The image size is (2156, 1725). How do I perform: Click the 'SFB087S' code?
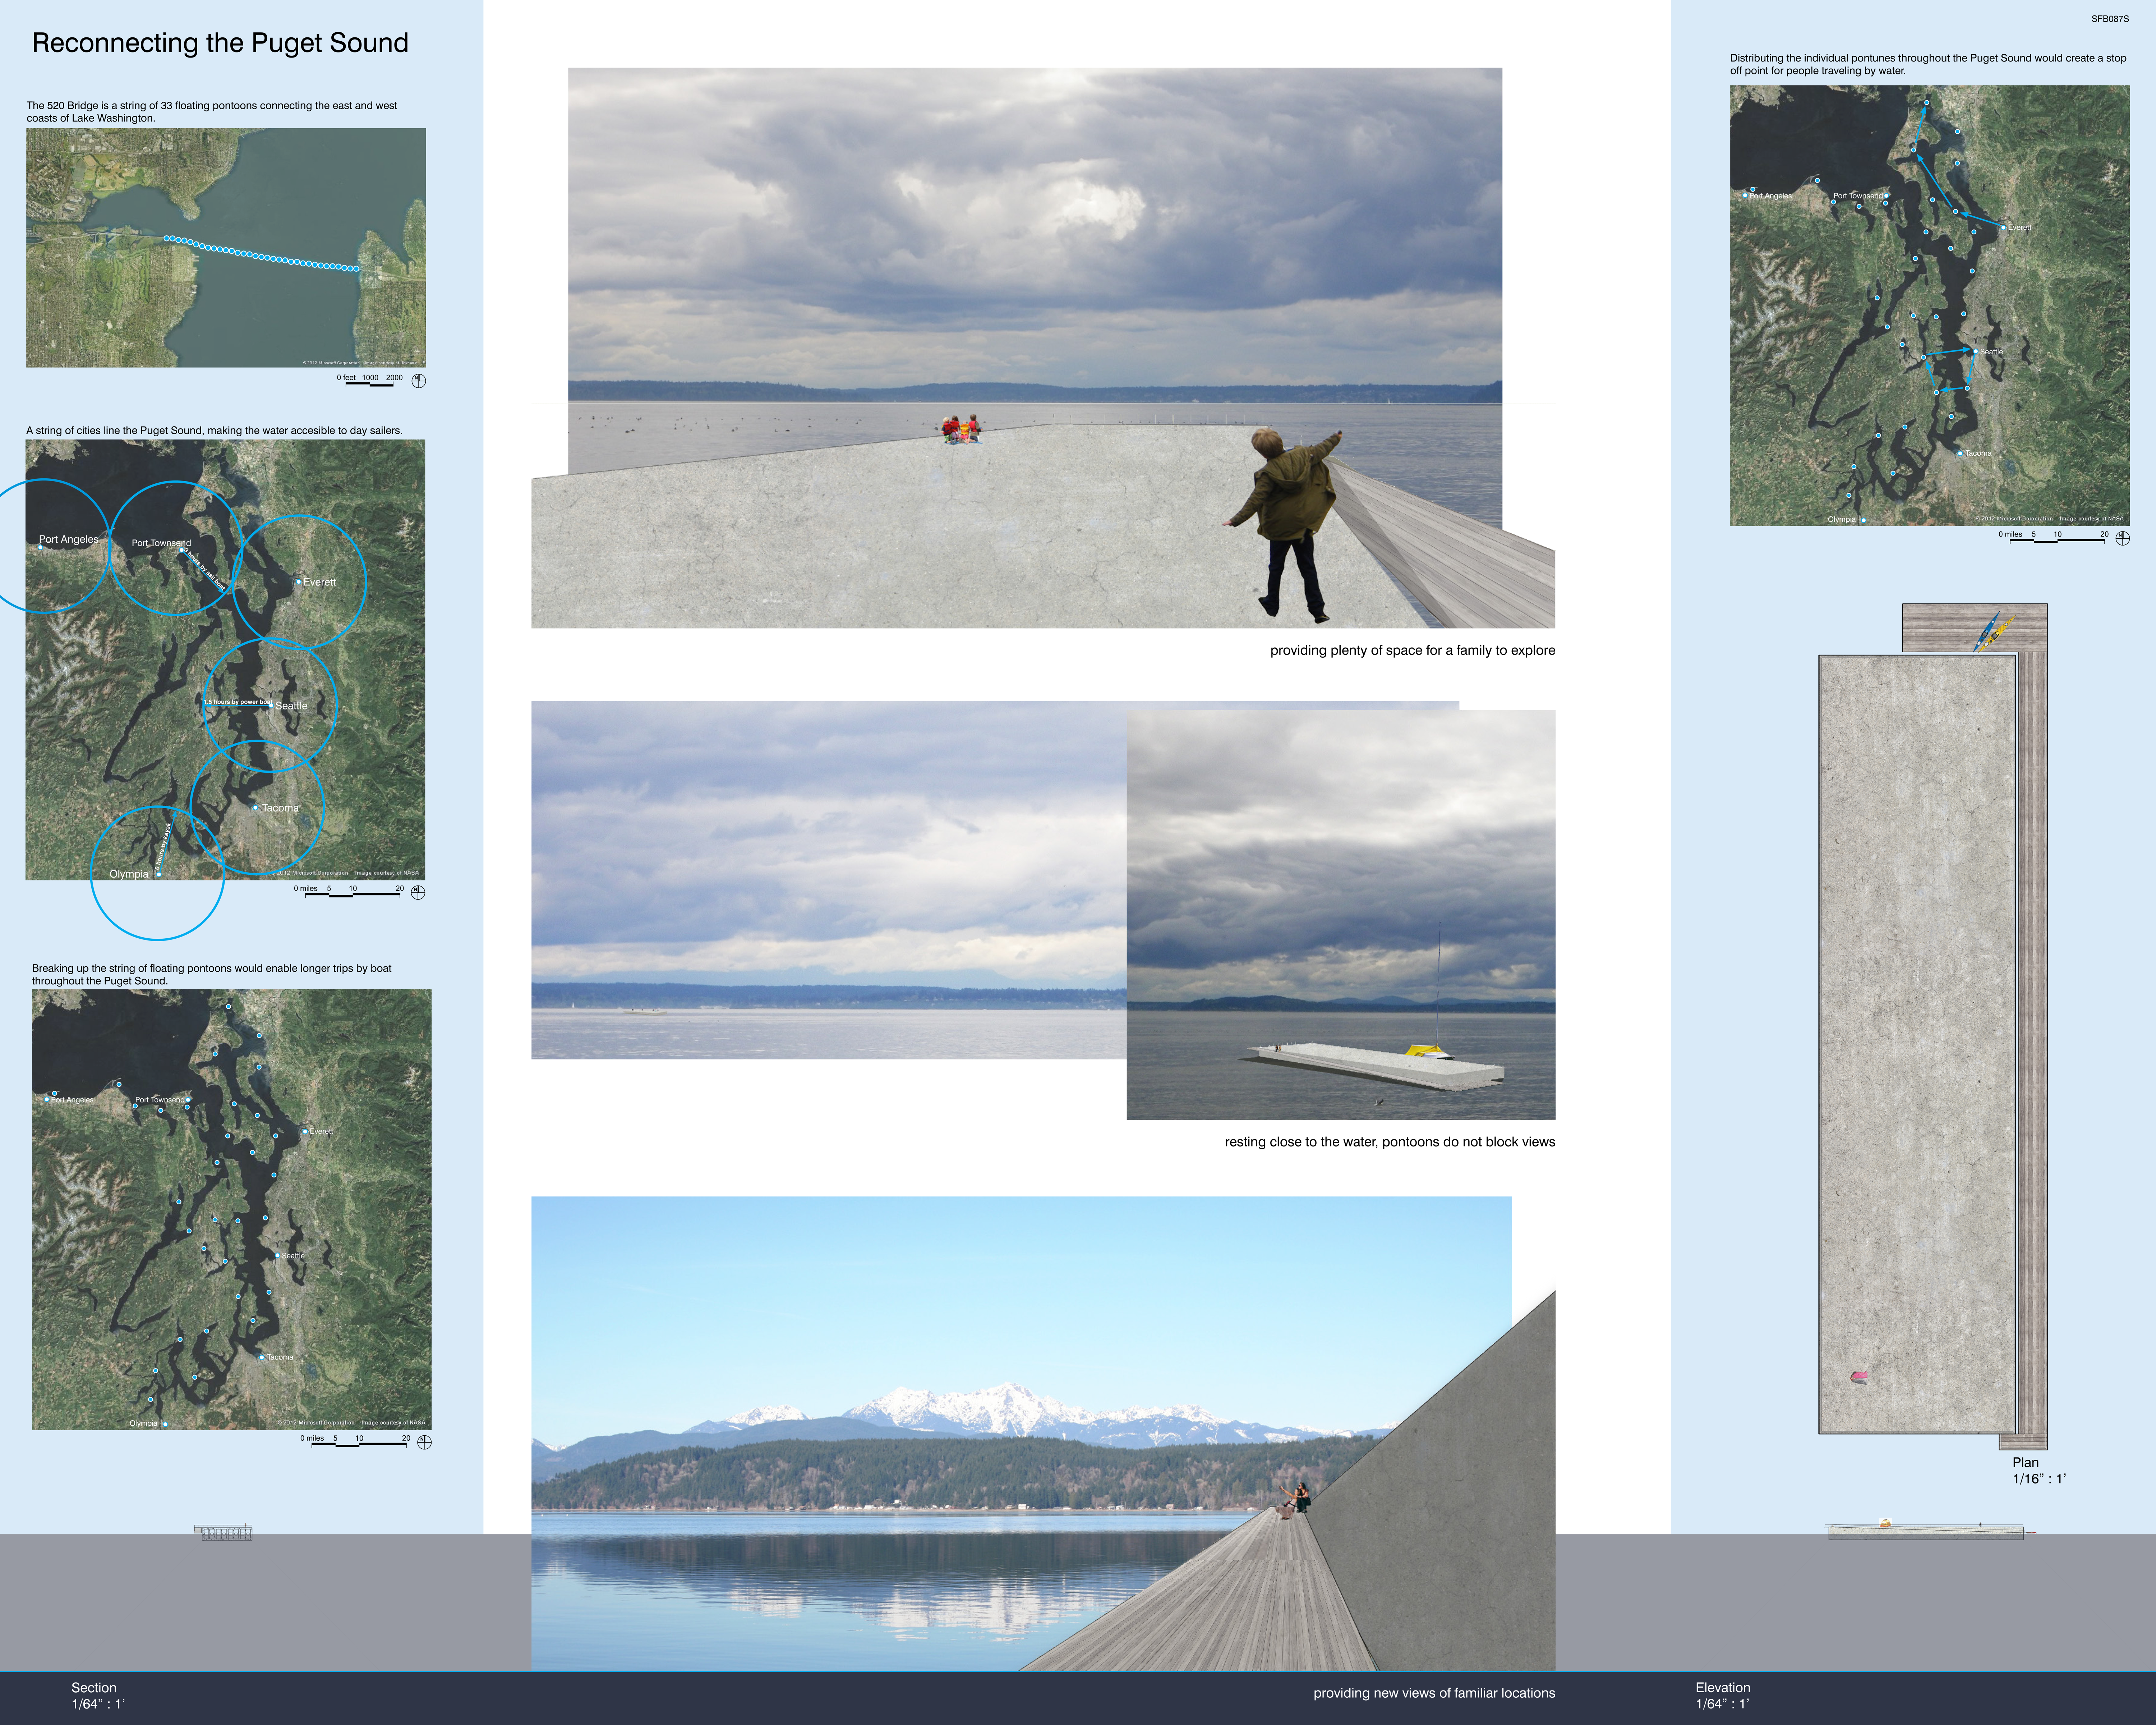[x=2110, y=19]
